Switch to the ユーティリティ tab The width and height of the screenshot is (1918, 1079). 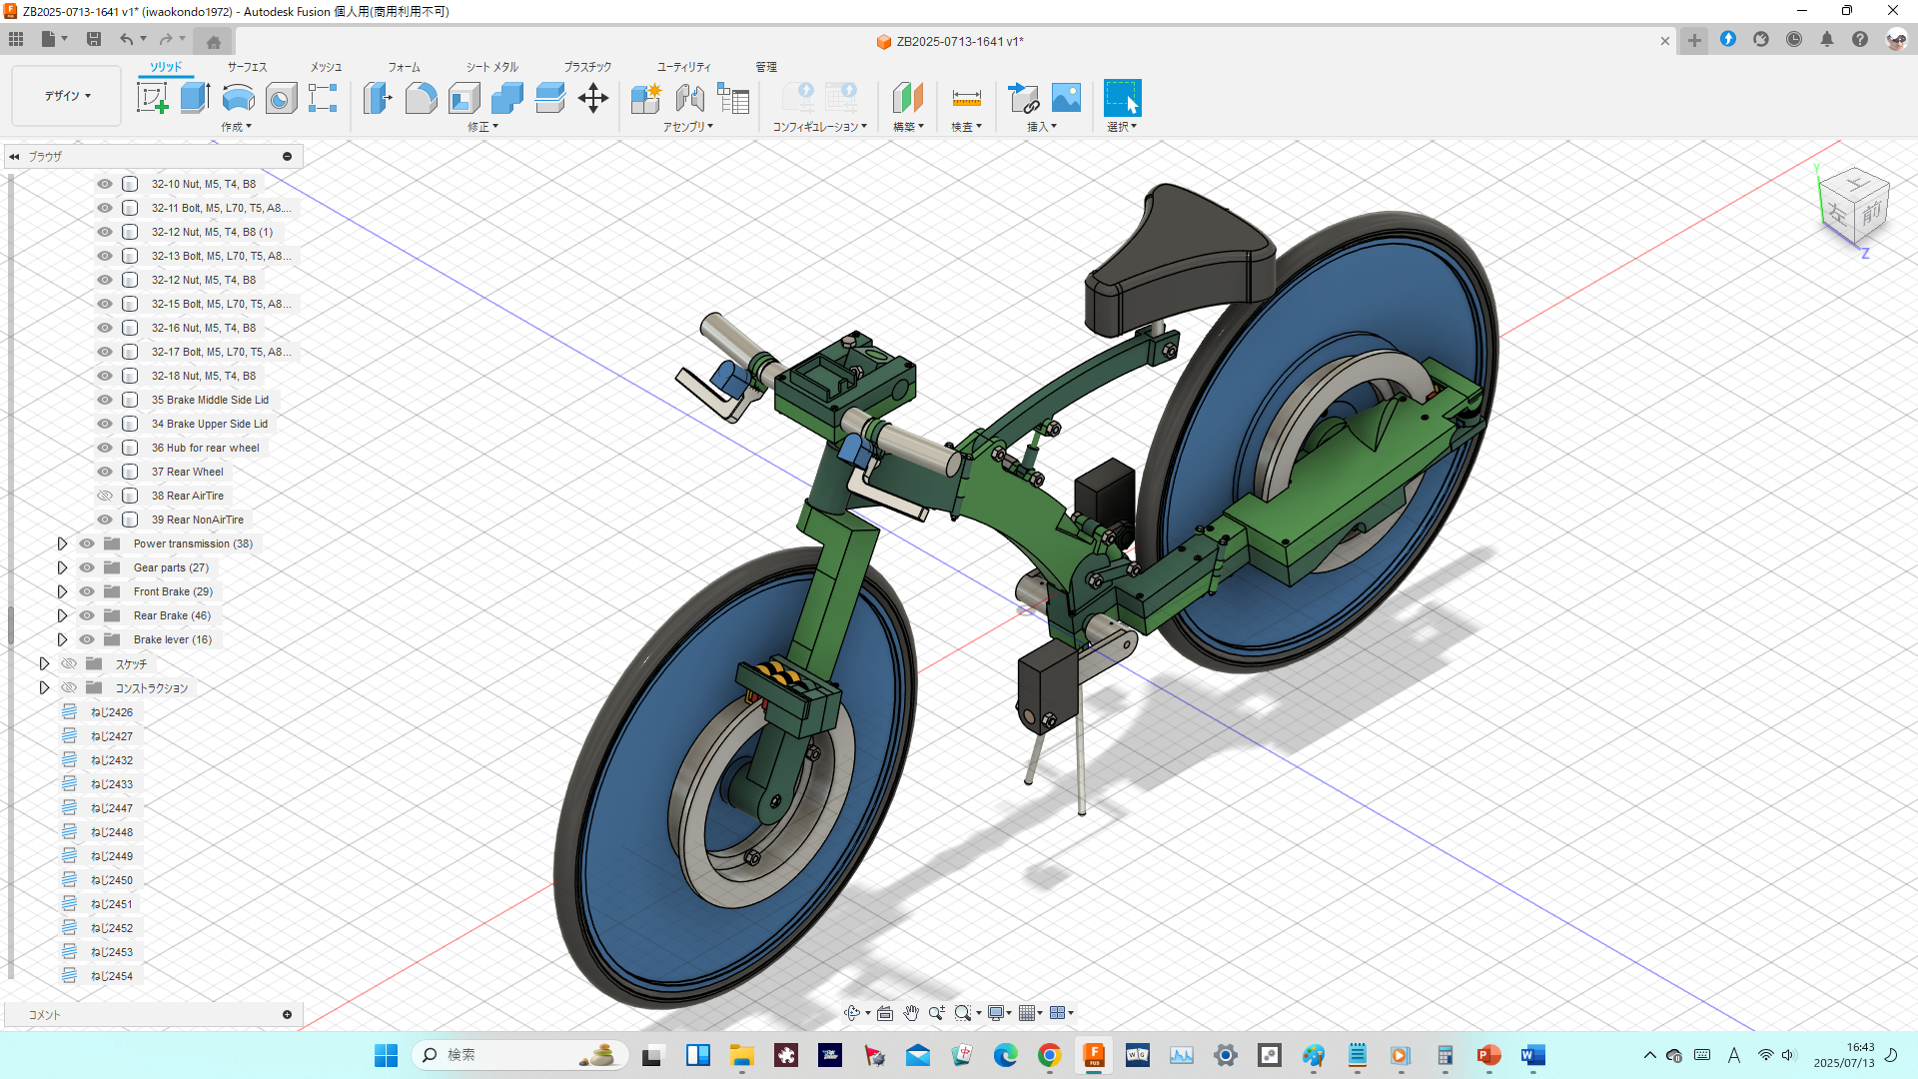[683, 67]
